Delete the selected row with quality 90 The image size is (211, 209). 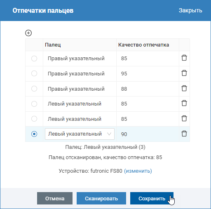pos(184,134)
